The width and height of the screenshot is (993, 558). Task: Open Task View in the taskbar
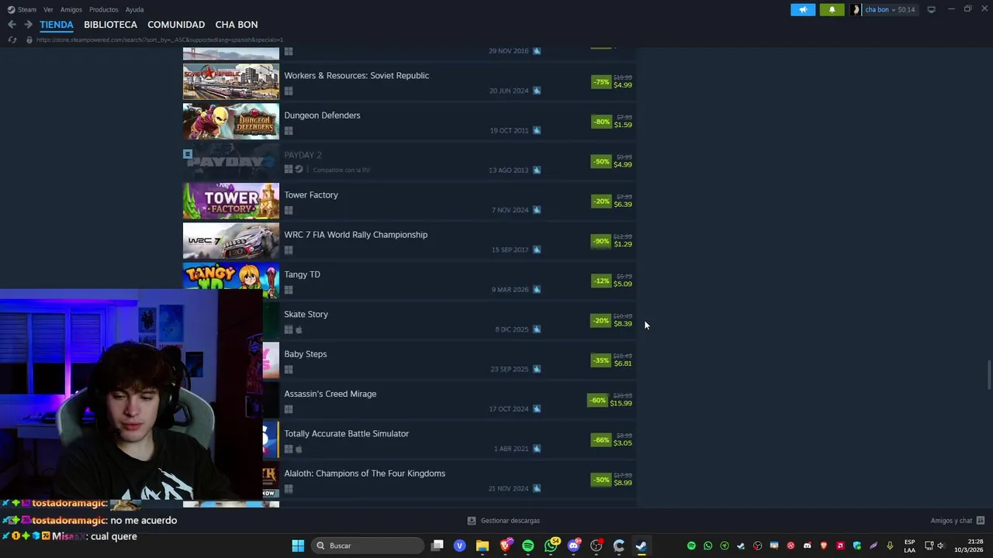coord(438,546)
